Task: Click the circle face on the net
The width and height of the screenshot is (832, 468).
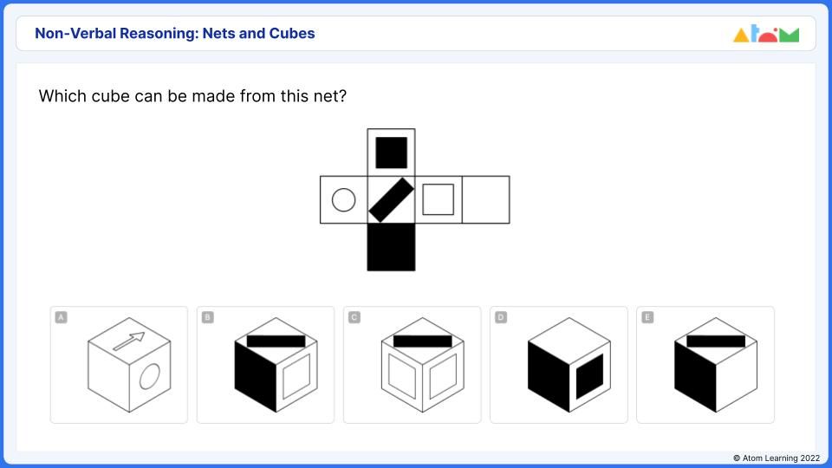Action: click(344, 200)
